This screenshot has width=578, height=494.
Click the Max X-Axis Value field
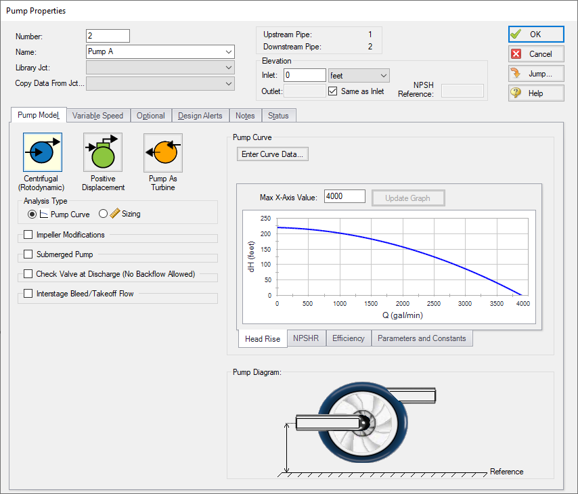[344, 196]
